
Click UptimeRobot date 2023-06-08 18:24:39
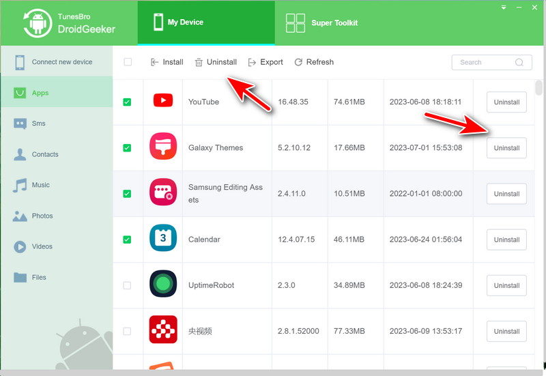425,285
